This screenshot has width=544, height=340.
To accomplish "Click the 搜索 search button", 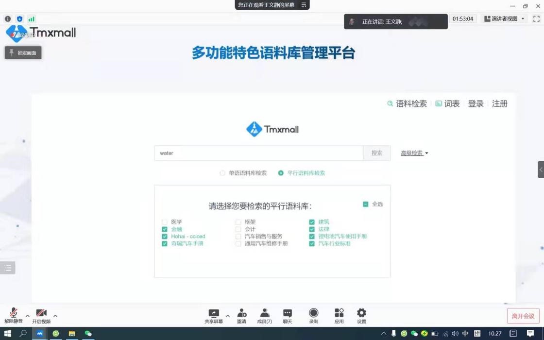I will 377,153.
